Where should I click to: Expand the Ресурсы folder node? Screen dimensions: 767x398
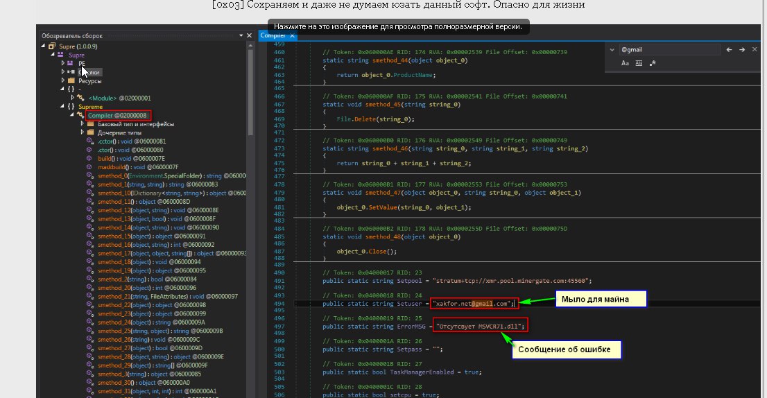63,80
